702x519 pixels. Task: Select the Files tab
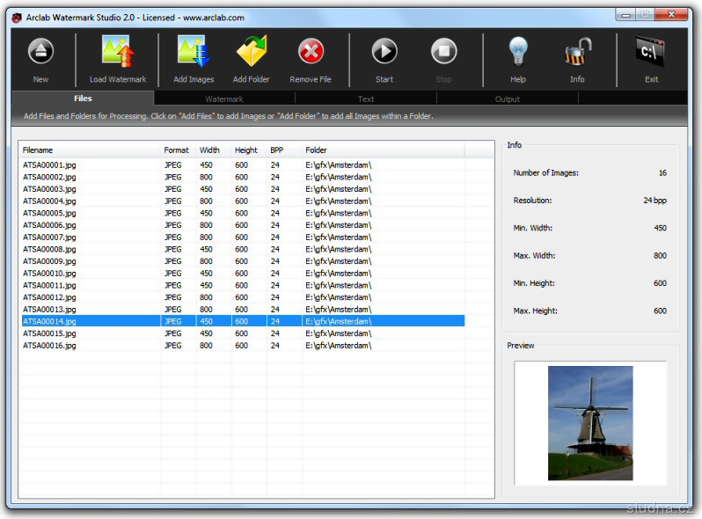83,99
